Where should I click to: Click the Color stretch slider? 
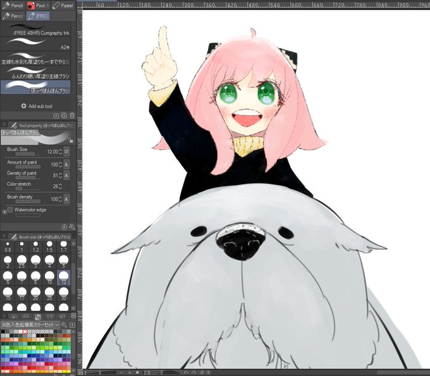[x=28, y=188]
